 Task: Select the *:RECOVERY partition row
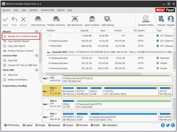tap(109, 46)
